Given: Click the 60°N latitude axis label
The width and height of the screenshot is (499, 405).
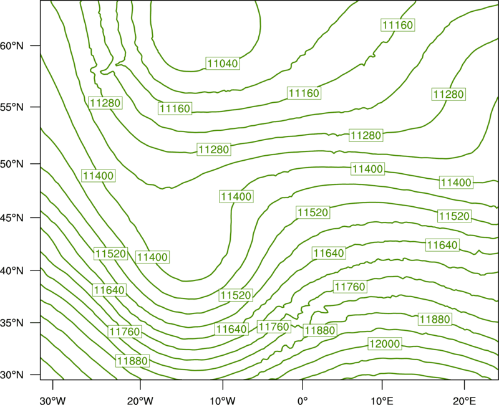Looking at the screenshot, I should [x=12, y=45].
